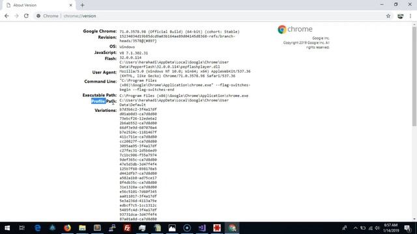Open File Explorer from the taskbar

click(x=82, y=228)
